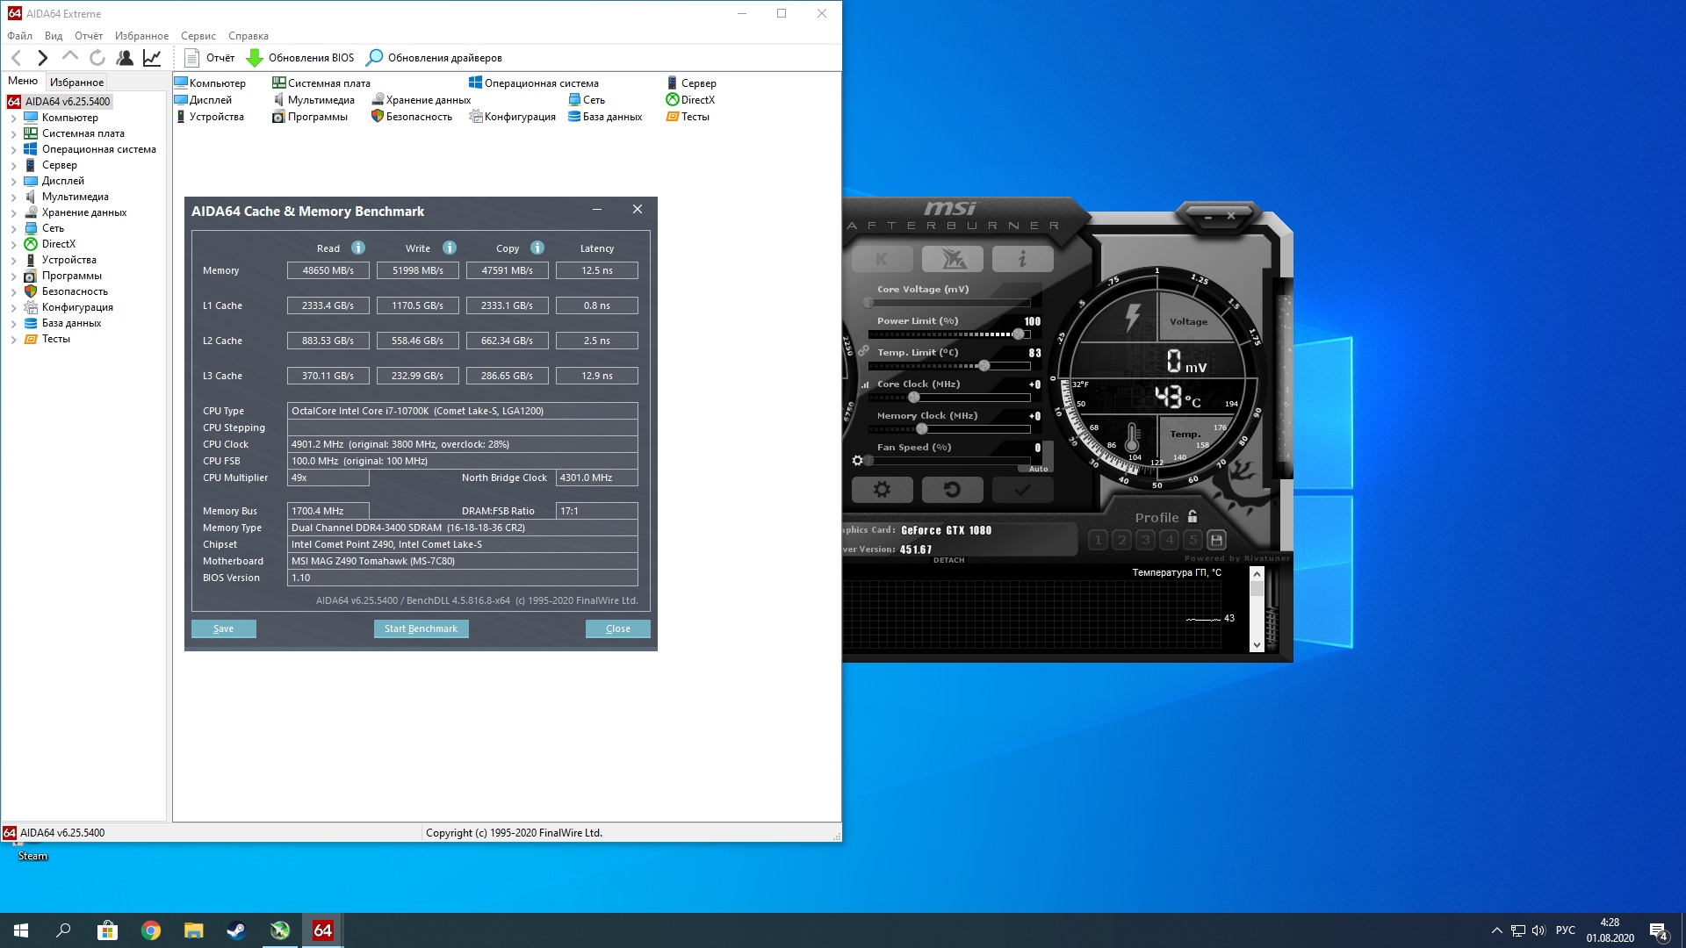1686x948 pixels.
Task: Click Start Benchmark button
Action: (x=421, y=628)
